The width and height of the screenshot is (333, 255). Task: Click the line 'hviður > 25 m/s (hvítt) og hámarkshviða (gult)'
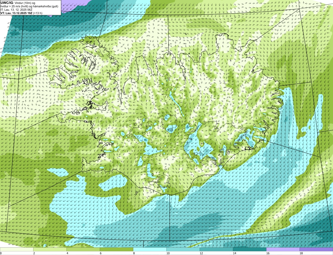[x=29, y=6]
